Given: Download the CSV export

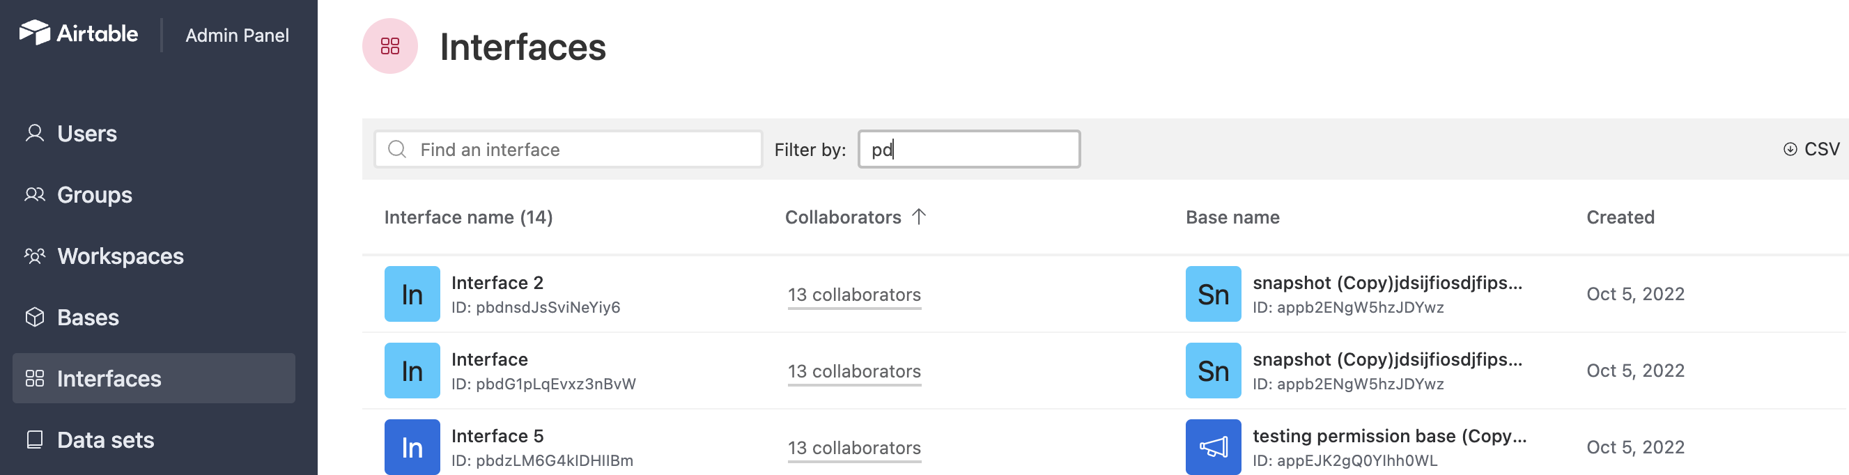Looking at the screenshot, I should (1811, 149).
